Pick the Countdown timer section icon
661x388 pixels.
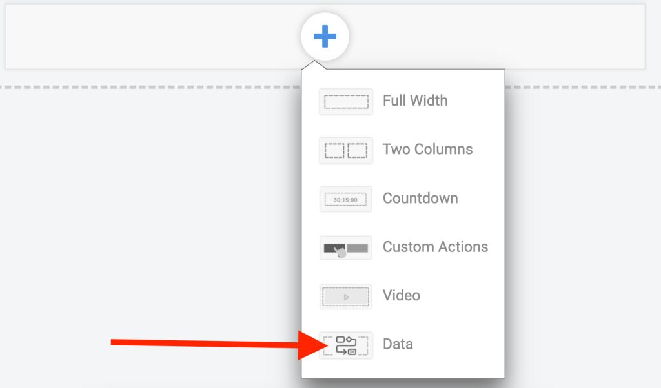[346, 199]
